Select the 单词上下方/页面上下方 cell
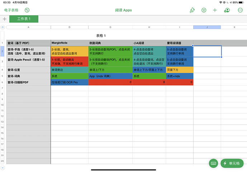Screen dimensions: 247x172 tap(149, 70)
